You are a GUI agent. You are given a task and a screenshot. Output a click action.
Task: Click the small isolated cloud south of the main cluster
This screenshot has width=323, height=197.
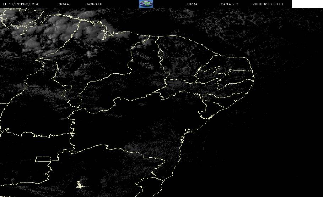[x=90, y=54]
